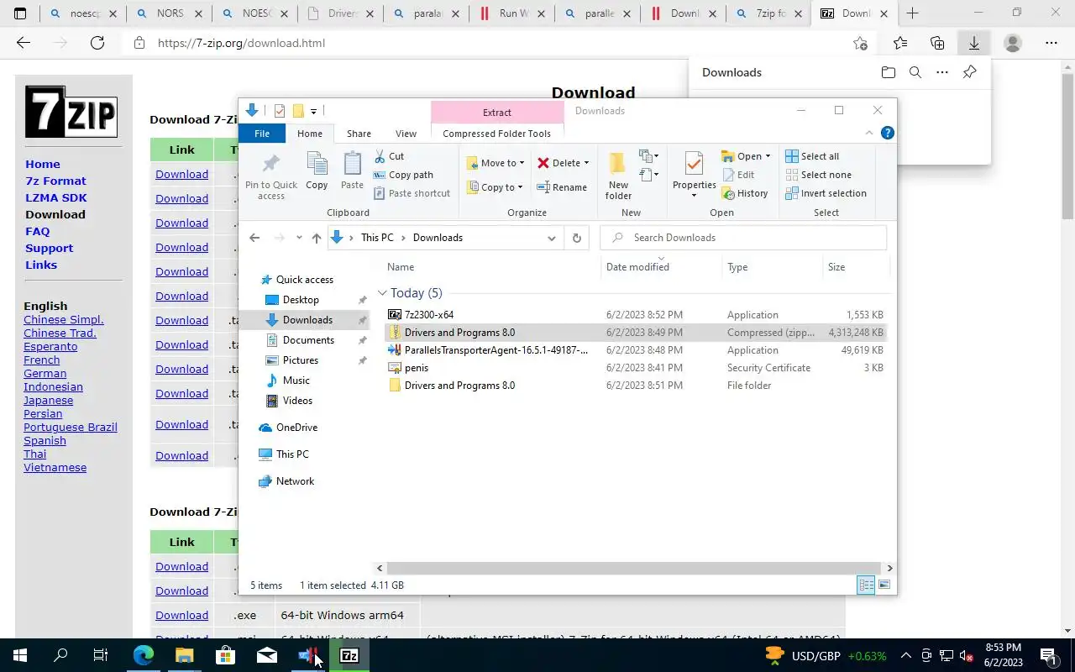Click the Search Downloads field
This screenshot has height=672, width=1075.
[743, 238]
